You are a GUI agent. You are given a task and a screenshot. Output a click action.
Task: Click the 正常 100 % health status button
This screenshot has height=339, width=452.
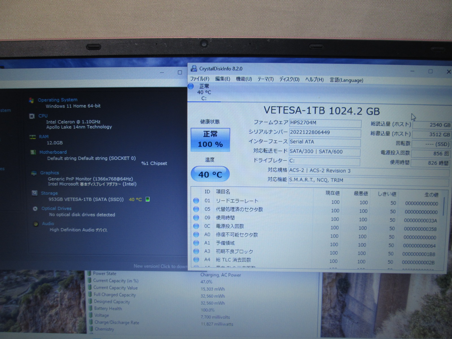(x=210, y=140)
